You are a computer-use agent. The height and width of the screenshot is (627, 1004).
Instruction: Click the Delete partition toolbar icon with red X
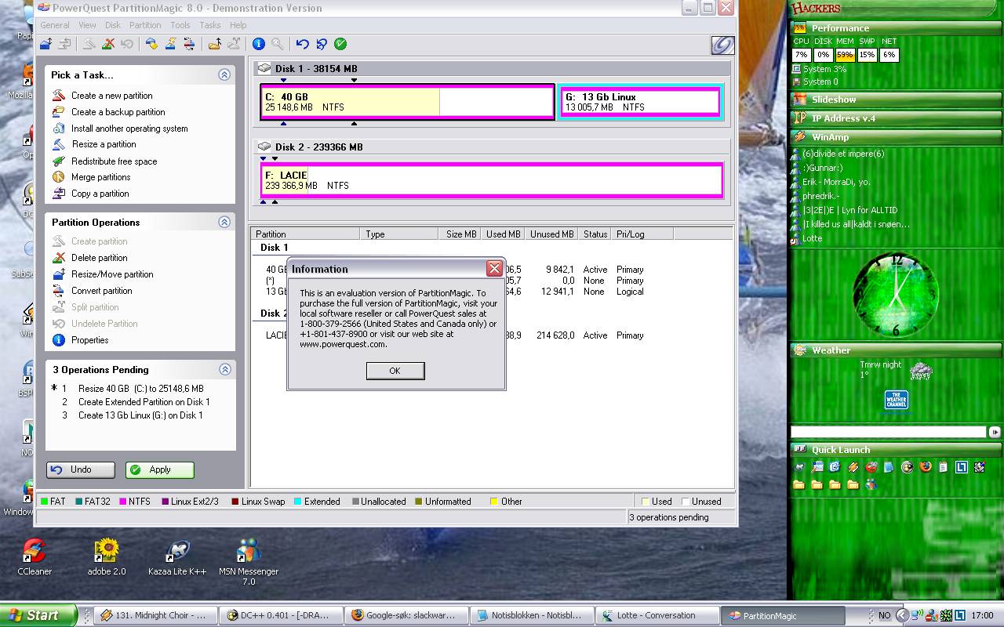(x=108, y=44)
